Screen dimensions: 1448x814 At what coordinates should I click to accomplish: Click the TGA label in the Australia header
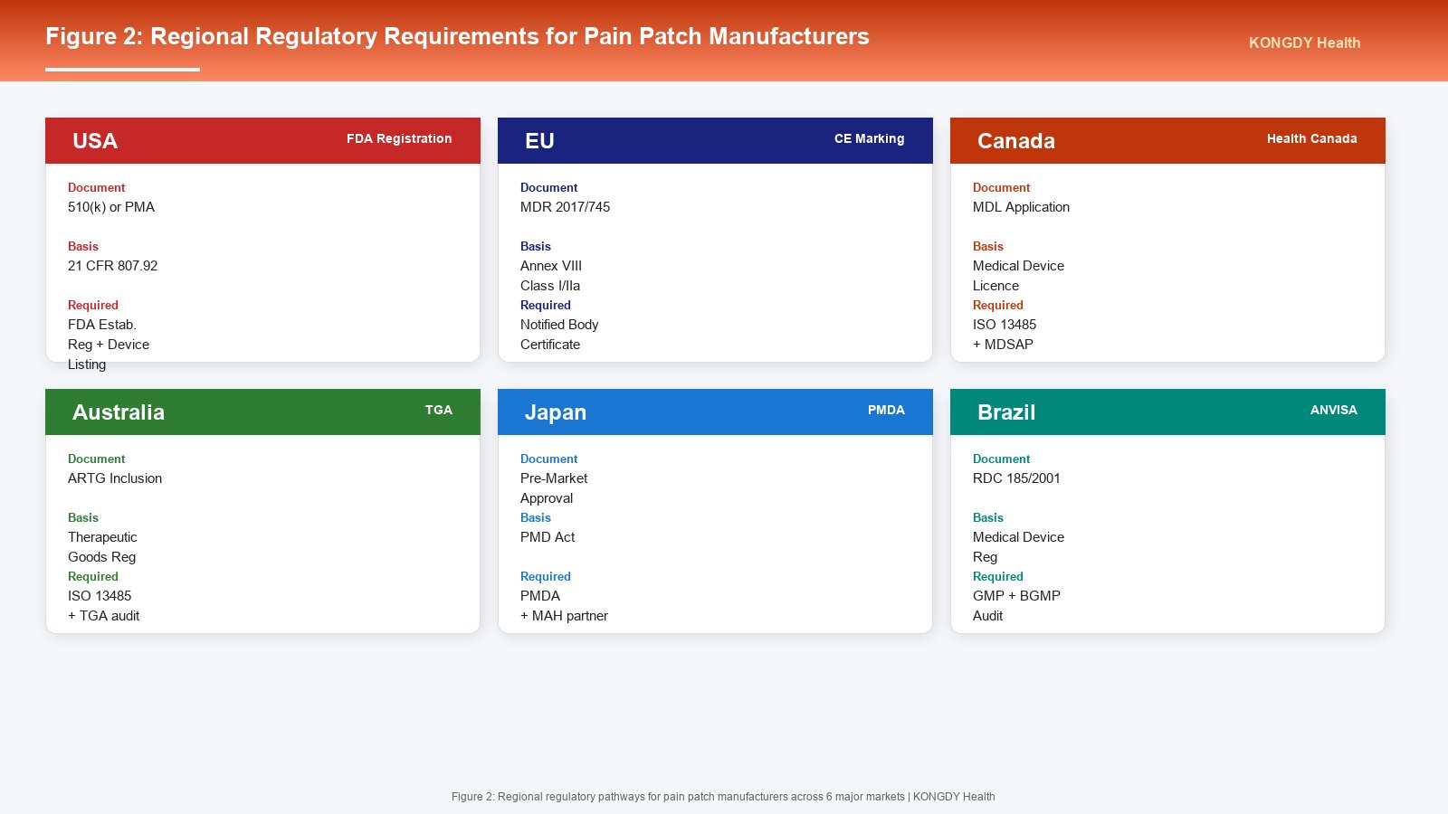point(439,410)
